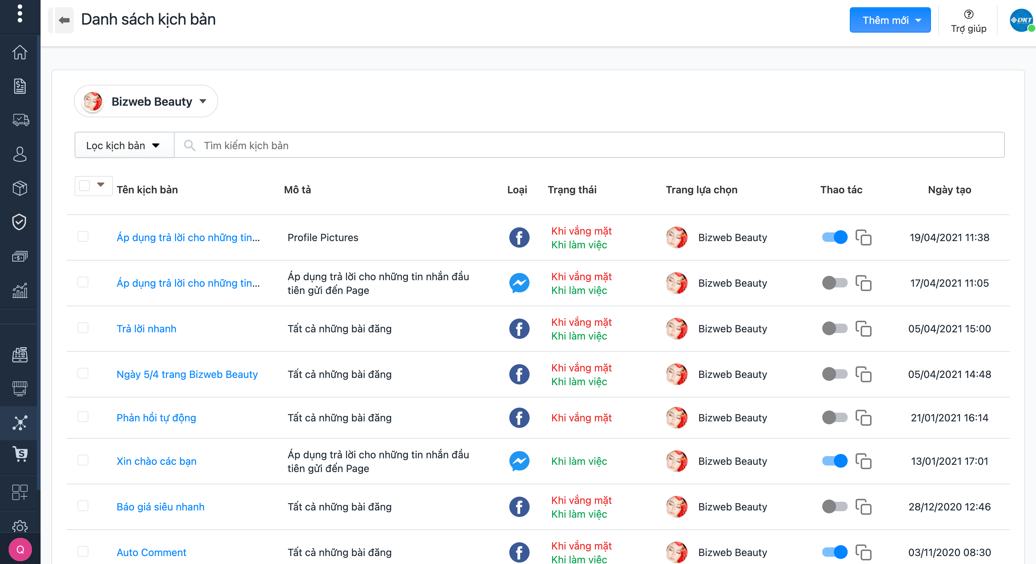Open Ngày 5/4 trang Bizweb Beauty link
This screenshot has width=1036, height=564.
187,374
